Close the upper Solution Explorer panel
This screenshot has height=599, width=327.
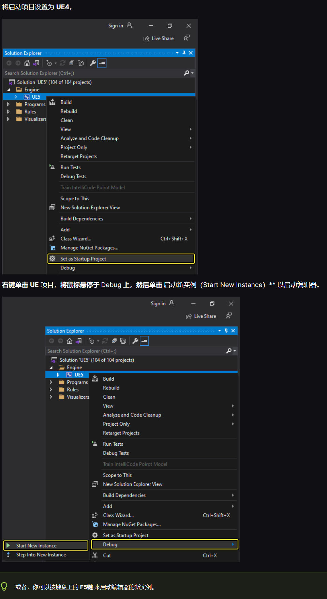[x=191, y=53]
